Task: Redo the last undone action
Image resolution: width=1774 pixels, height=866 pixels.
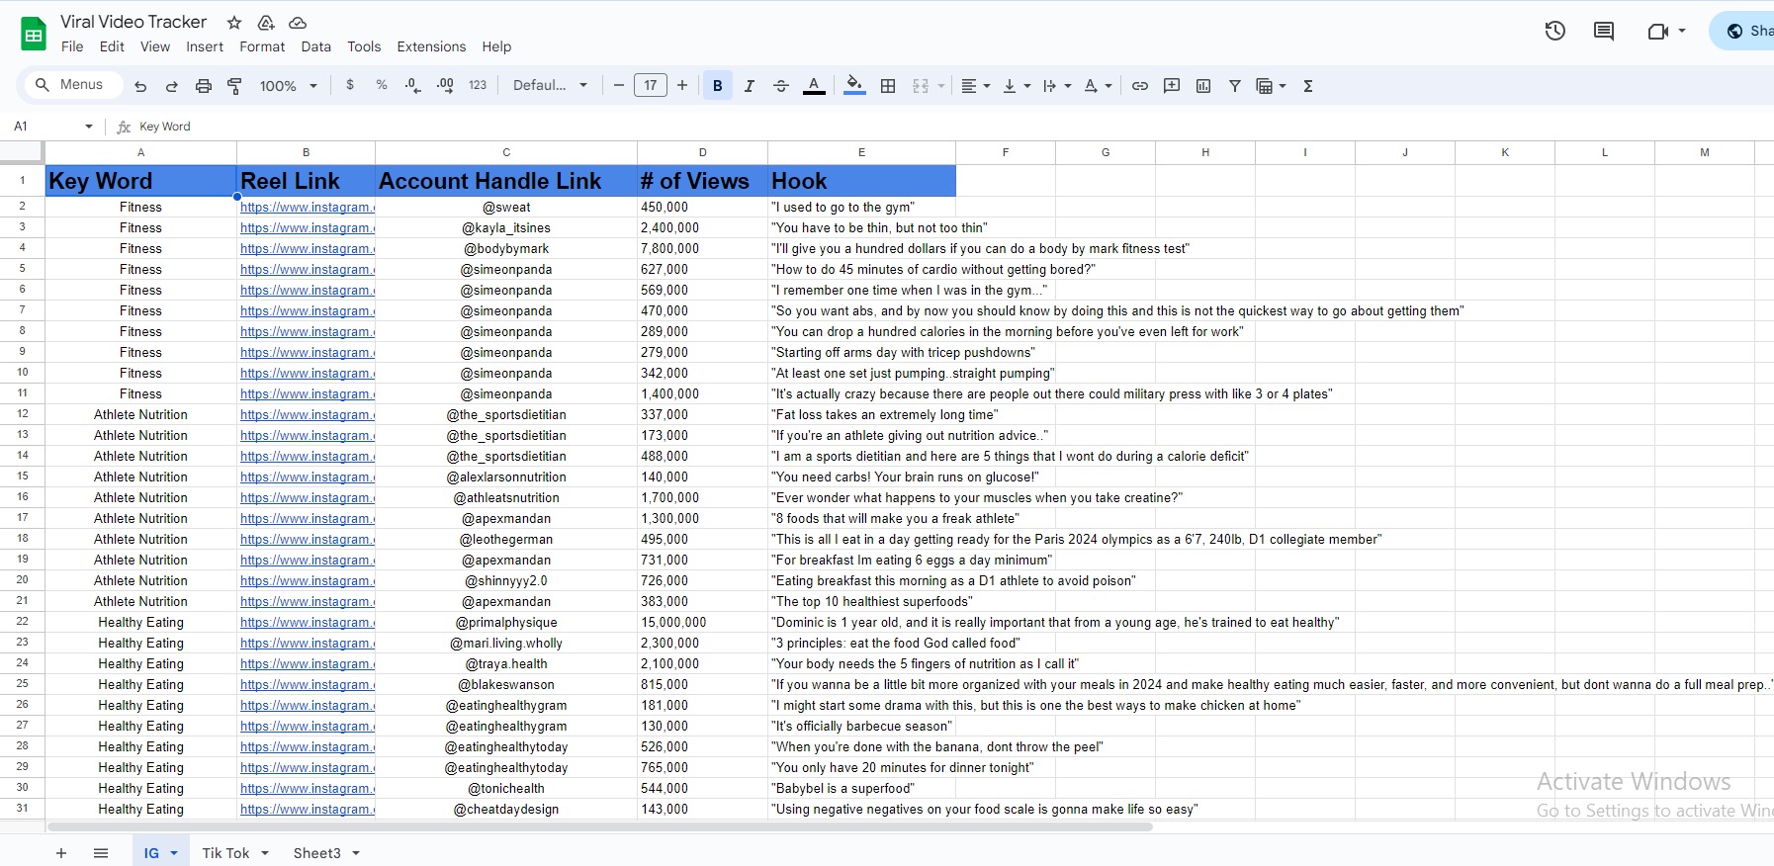Action: 172,86
